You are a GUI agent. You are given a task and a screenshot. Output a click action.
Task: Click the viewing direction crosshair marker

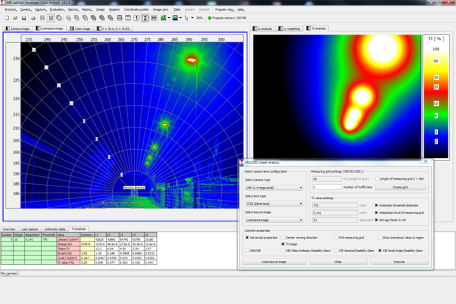coord(134,192)
